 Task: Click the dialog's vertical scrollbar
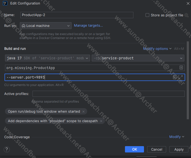(188, 79)
